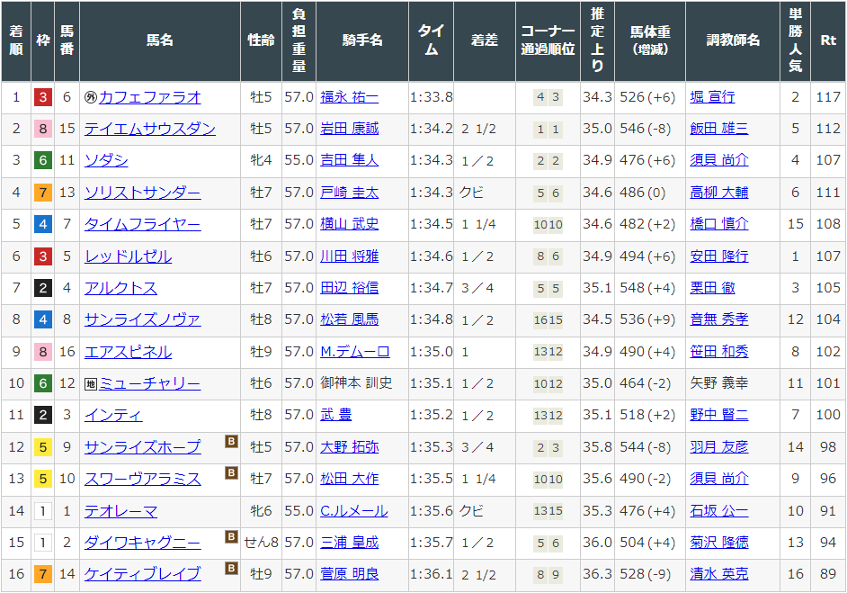Open horse page ミューチャリー
This screenshot has height=593, width=847.
(149, 384)
